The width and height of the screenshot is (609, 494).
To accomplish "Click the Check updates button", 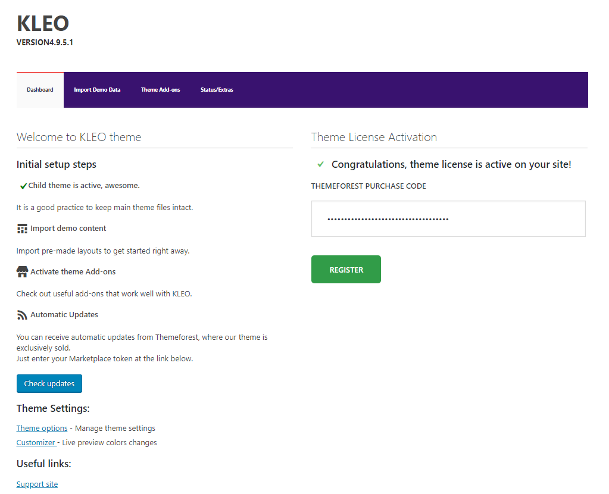I will 49,384.
